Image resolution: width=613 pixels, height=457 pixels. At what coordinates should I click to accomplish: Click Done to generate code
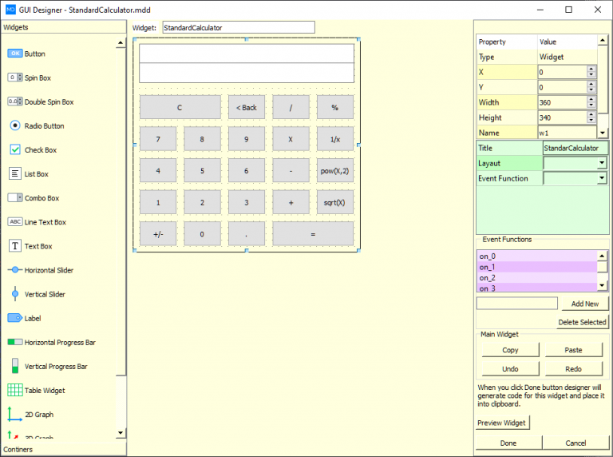click(x=508, y=443)
